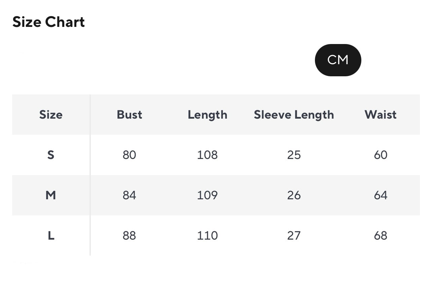Screen dimensions: 432x285
Task: Toggle the CM unit button
Action: click(338, 60)
